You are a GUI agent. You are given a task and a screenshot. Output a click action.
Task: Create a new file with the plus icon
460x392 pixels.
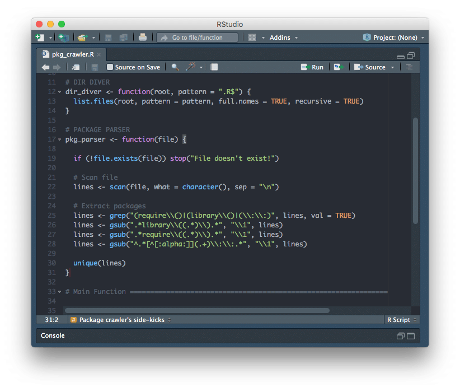tap(40, 38)
